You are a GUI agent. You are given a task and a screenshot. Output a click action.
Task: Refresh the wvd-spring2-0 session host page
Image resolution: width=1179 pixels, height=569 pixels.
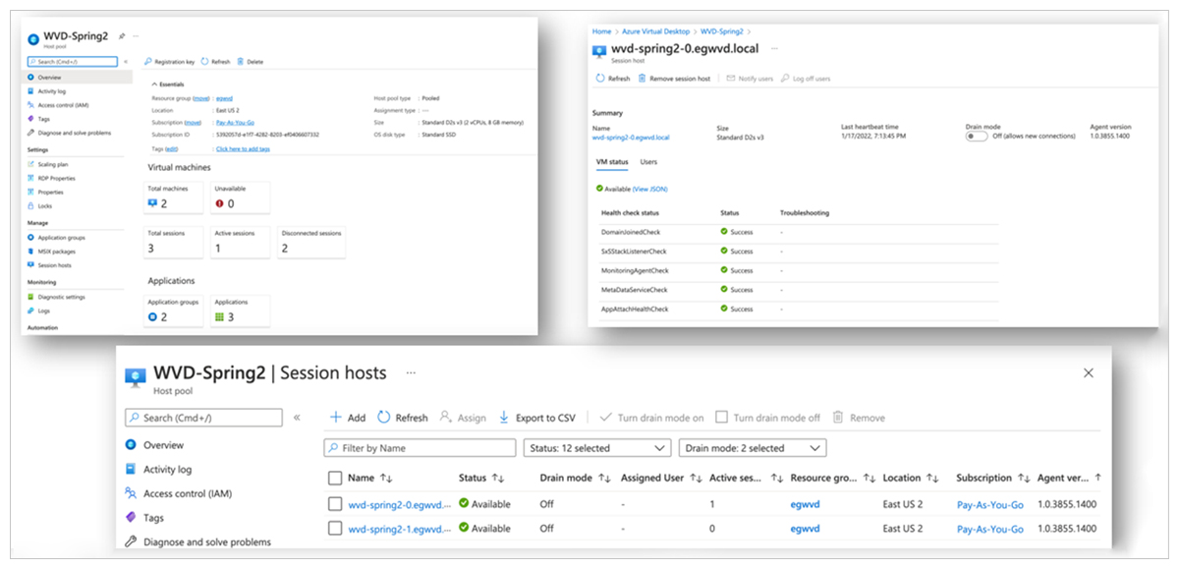coord(613,79)
